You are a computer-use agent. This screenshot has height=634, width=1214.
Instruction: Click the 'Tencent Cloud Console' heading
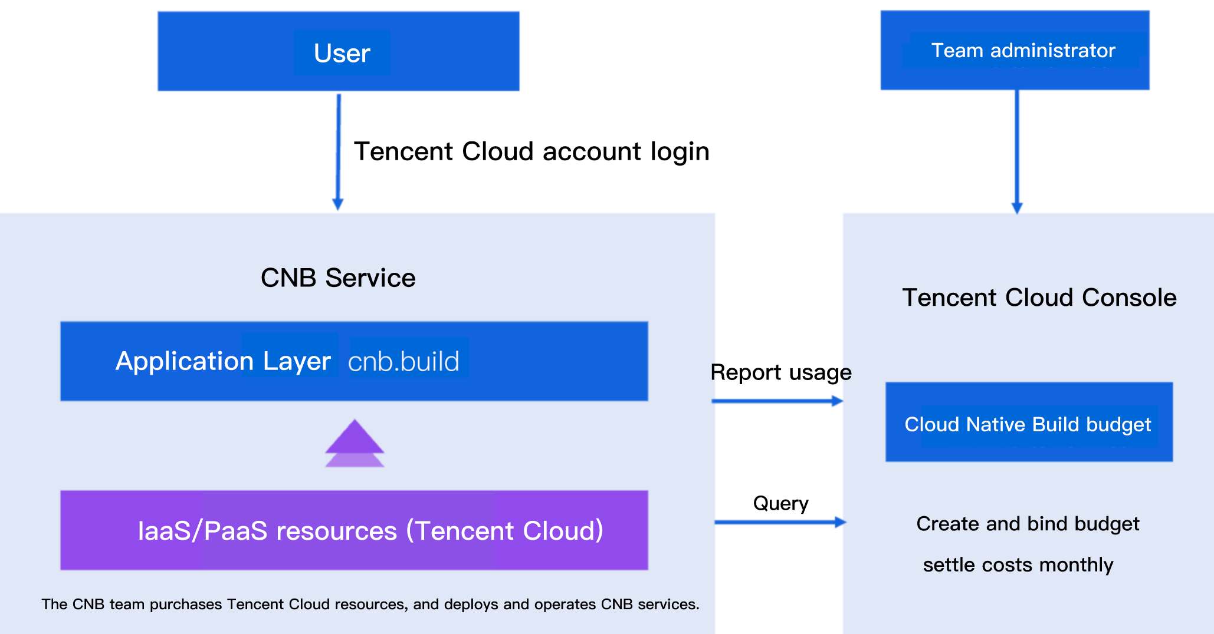click(x=1039, y=298)
